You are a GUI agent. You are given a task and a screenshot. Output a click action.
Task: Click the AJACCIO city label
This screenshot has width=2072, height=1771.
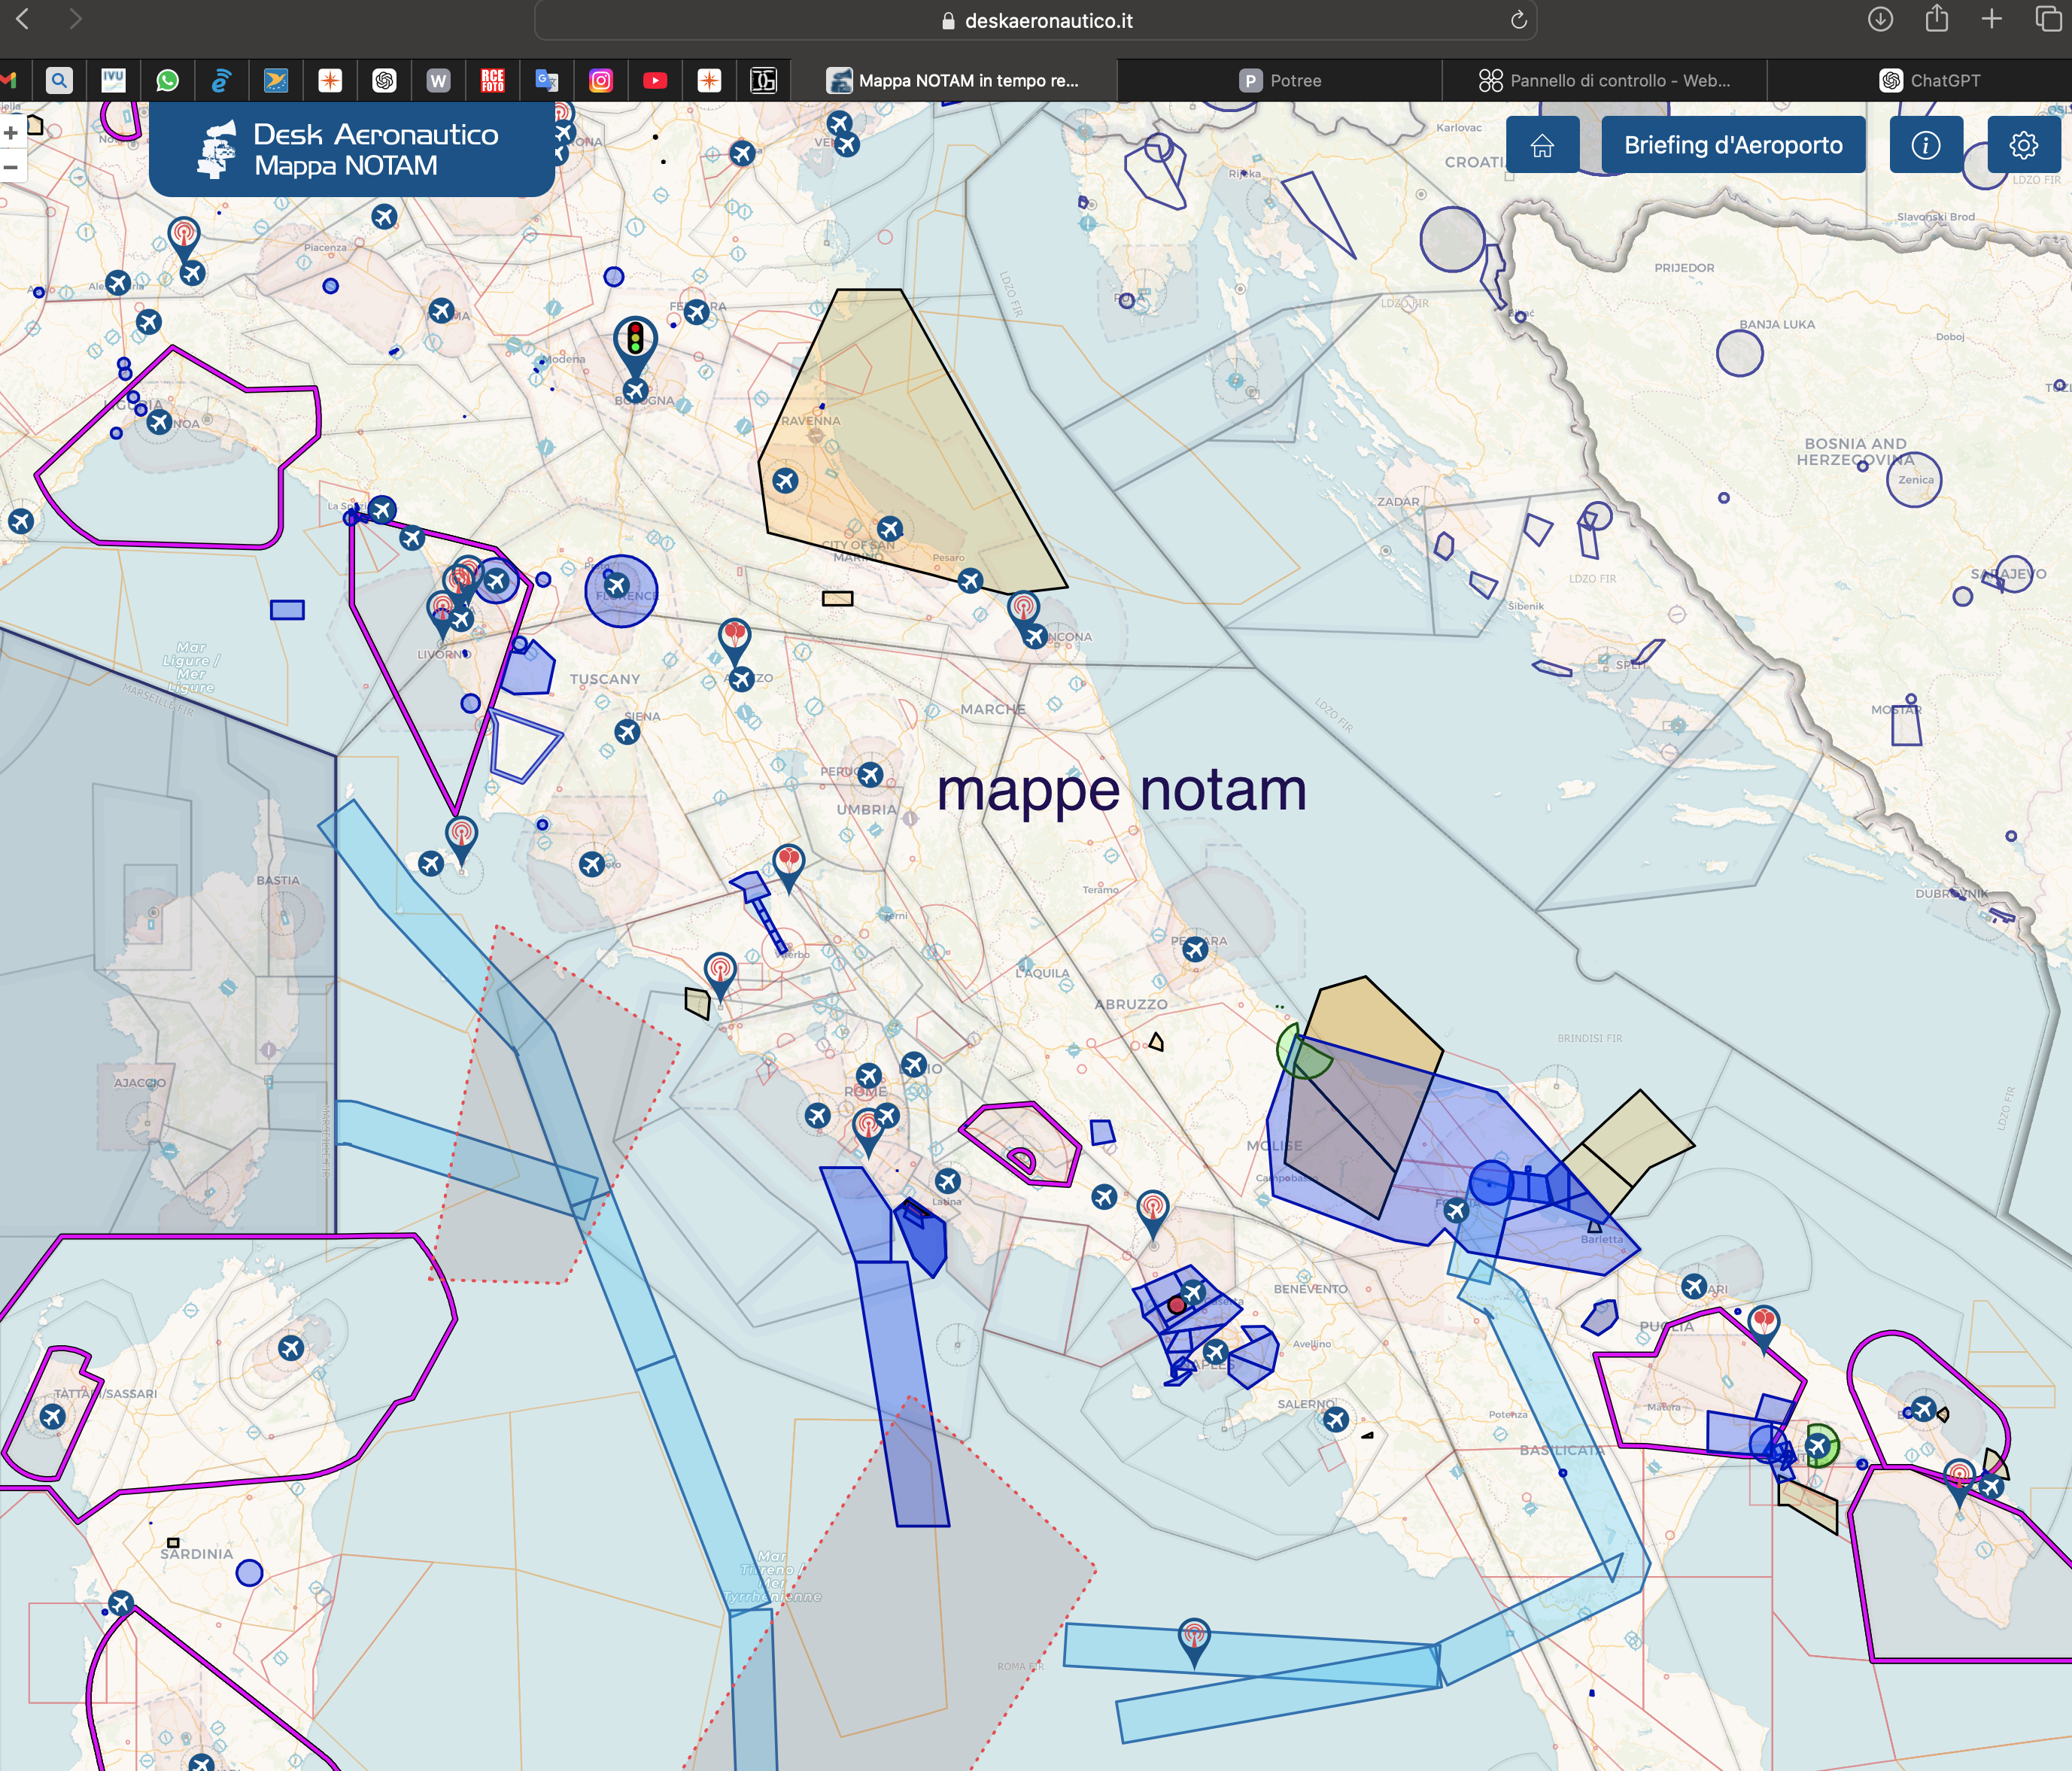pos(140,1083)
